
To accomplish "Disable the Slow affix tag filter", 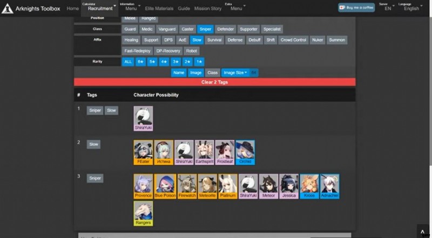I will click(197, 40).
